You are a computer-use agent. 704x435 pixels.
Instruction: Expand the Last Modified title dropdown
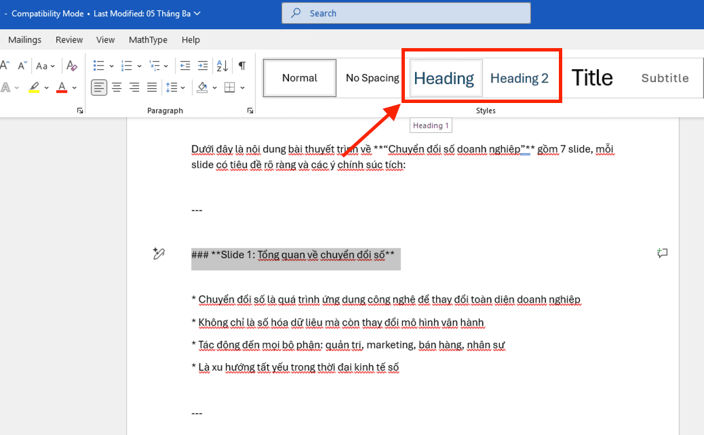[x=197, y=14]
